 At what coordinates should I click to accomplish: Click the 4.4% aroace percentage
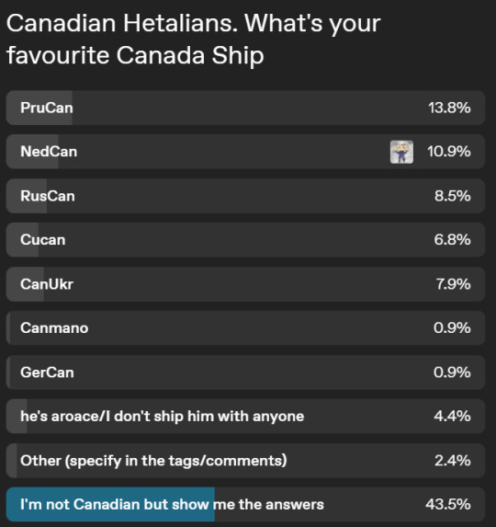coord(452,417)
